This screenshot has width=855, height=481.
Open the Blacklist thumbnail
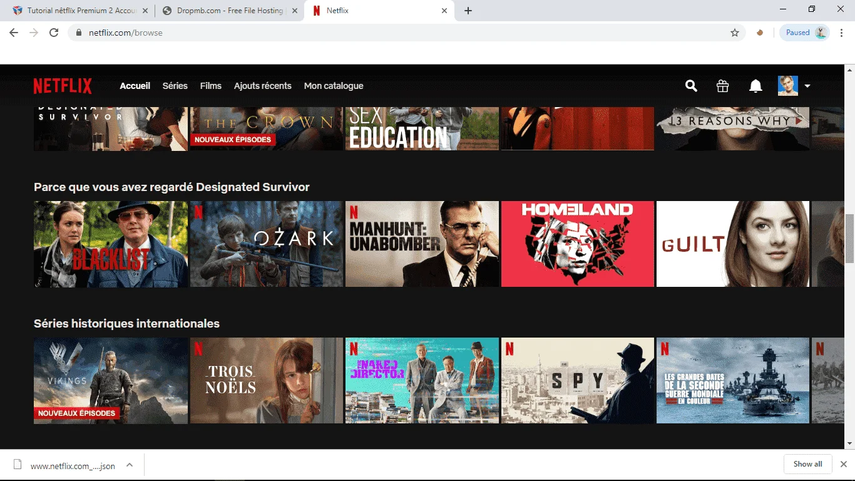tap(111, 244)
